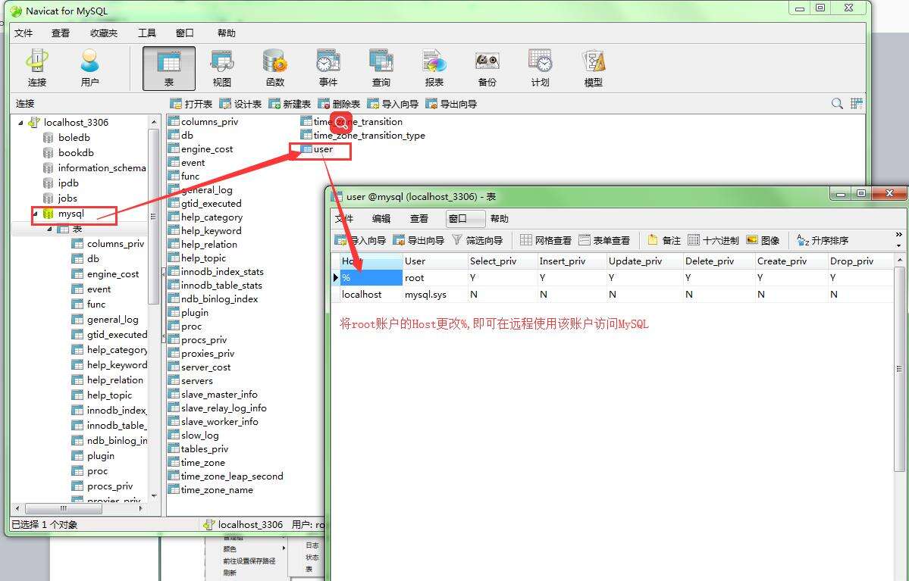The height and width of the screenshot is (581, 909).
Task: Select engine_cost in the connection tree
Action: pyautogui.click(x=112, y=274)
